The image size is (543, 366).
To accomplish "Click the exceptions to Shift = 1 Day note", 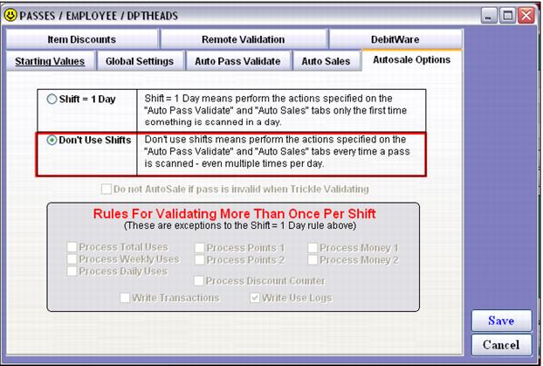I will pos(240,225).
